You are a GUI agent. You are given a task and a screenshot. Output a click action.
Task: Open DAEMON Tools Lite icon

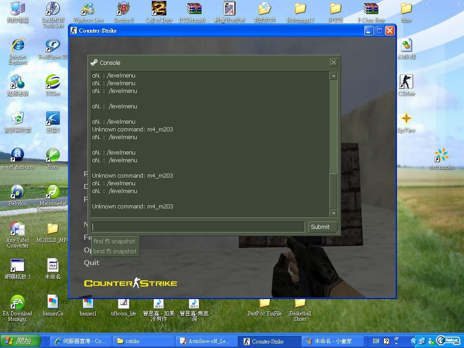point(53,14)
